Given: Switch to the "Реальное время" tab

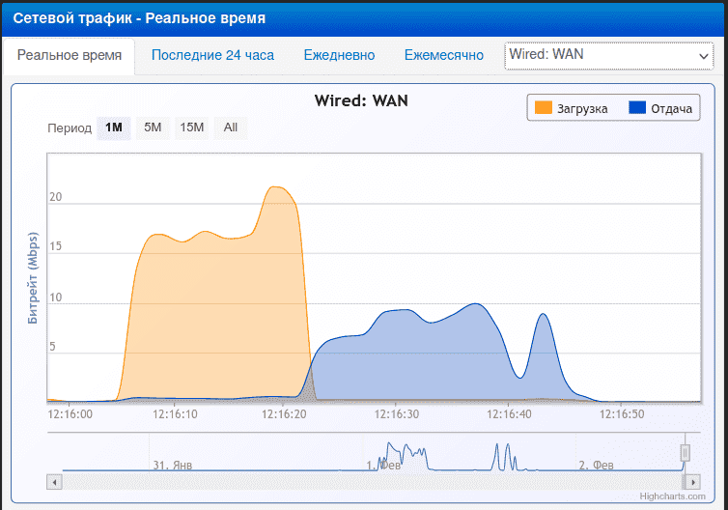Looking at the screenshot, I should pos(70,56).
